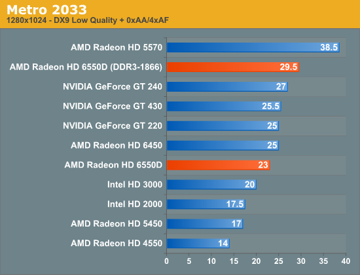The height and width of the screenshot is (275, 360).
Task: Click the 25 value on the GT 220 bar
Action: pos(272,126)
